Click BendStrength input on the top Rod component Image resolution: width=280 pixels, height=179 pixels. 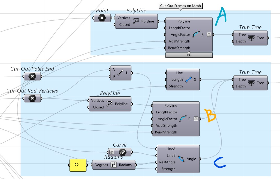[x=179, y=48]
